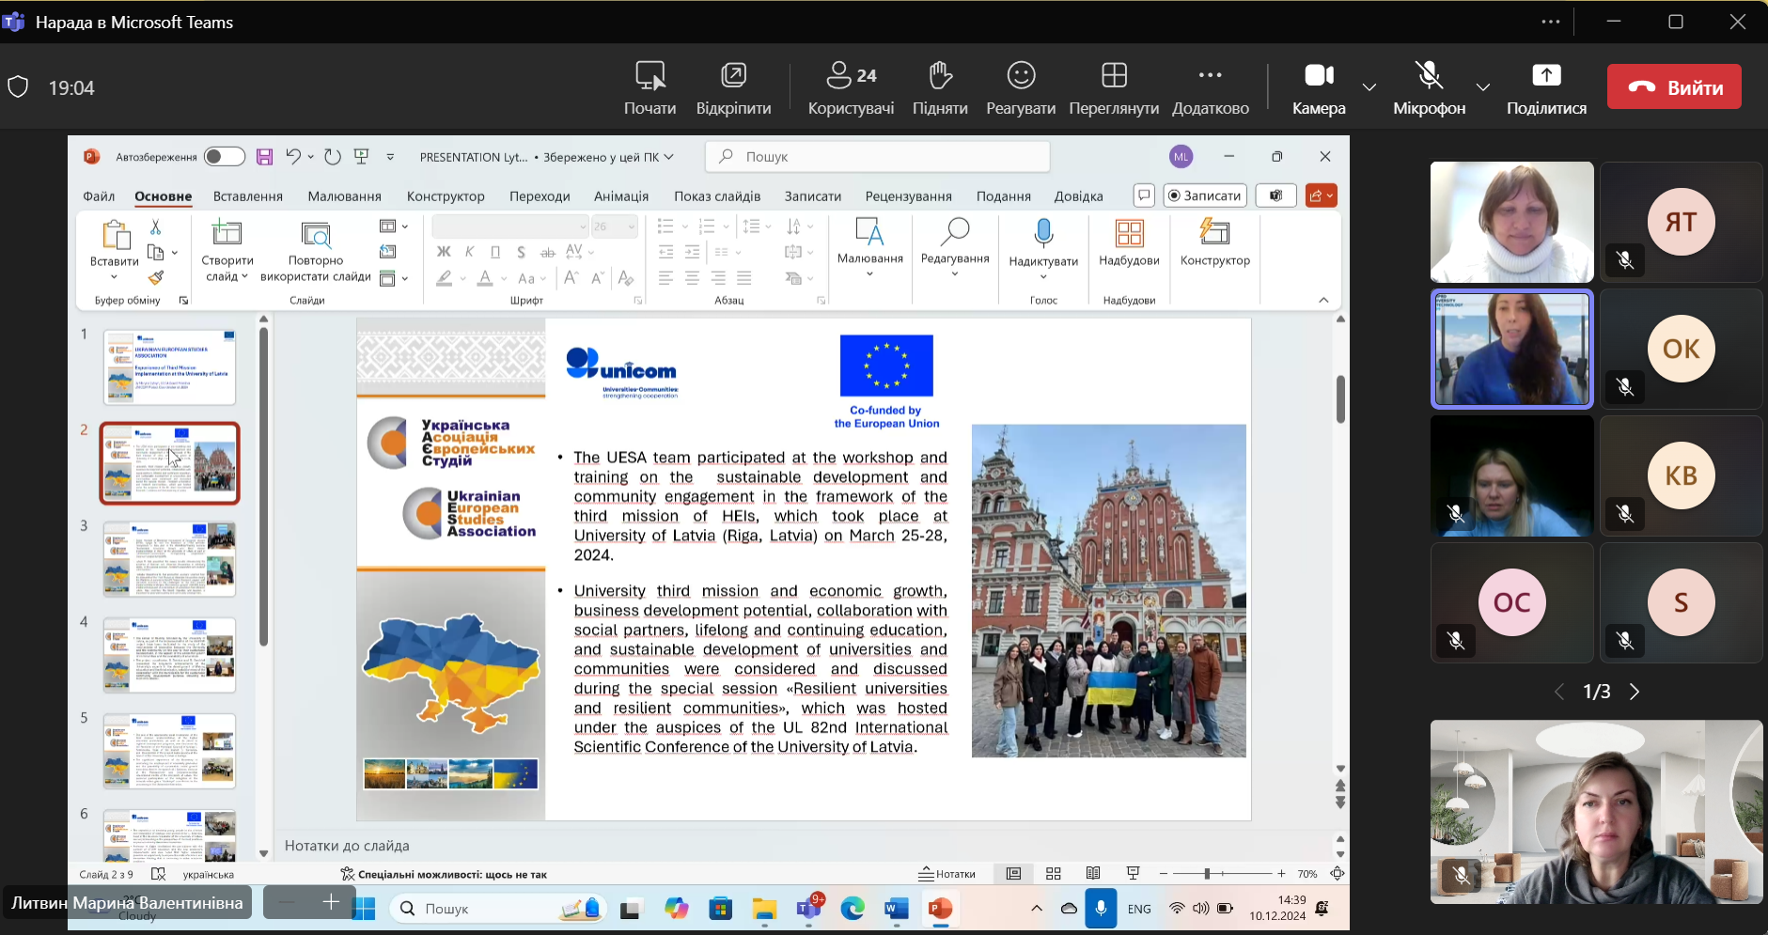Click the Записати record button
Viewport: 1768px width, 935px height.
(1205, 195)
